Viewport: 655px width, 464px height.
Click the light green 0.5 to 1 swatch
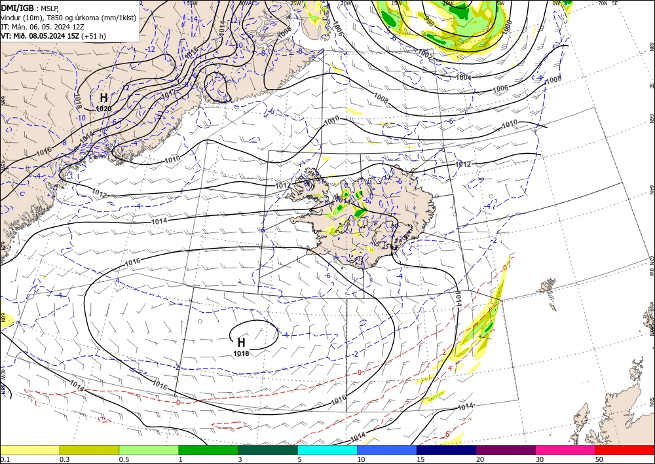pyautogui.click(x=149, y=450)
